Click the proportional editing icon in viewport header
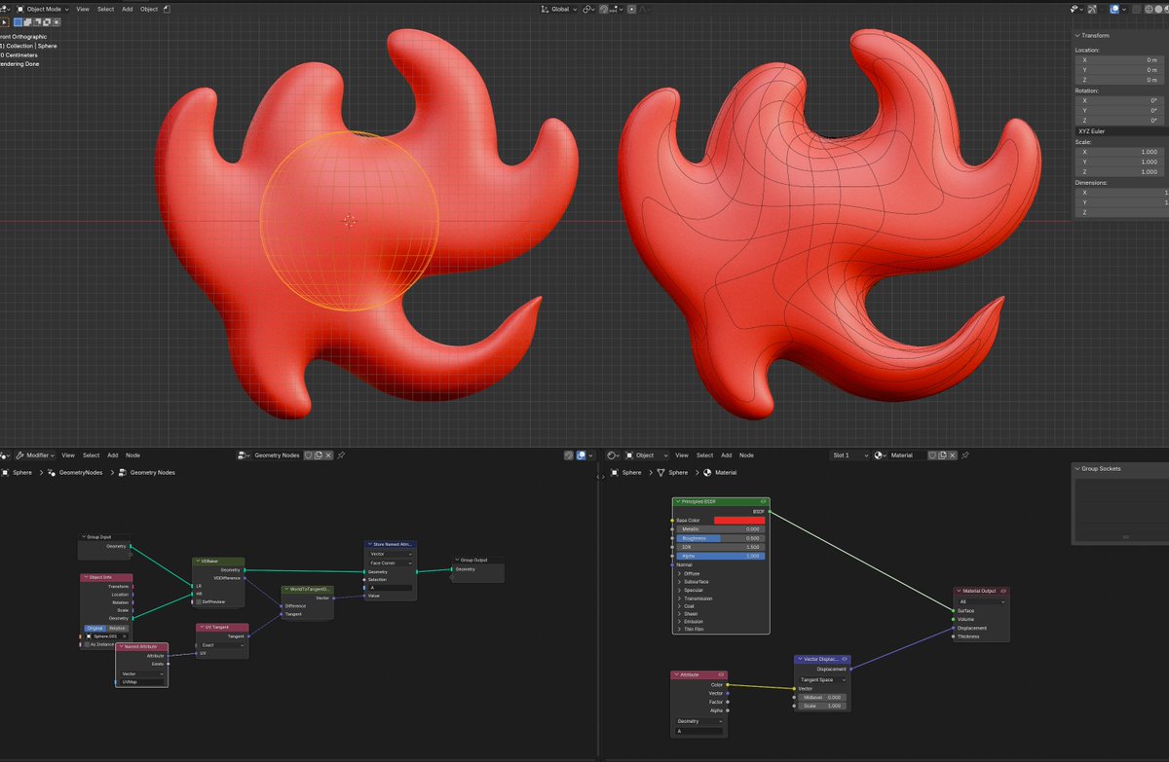The height and width of the screenshot is (762, 1169). [x=633, y=9]
